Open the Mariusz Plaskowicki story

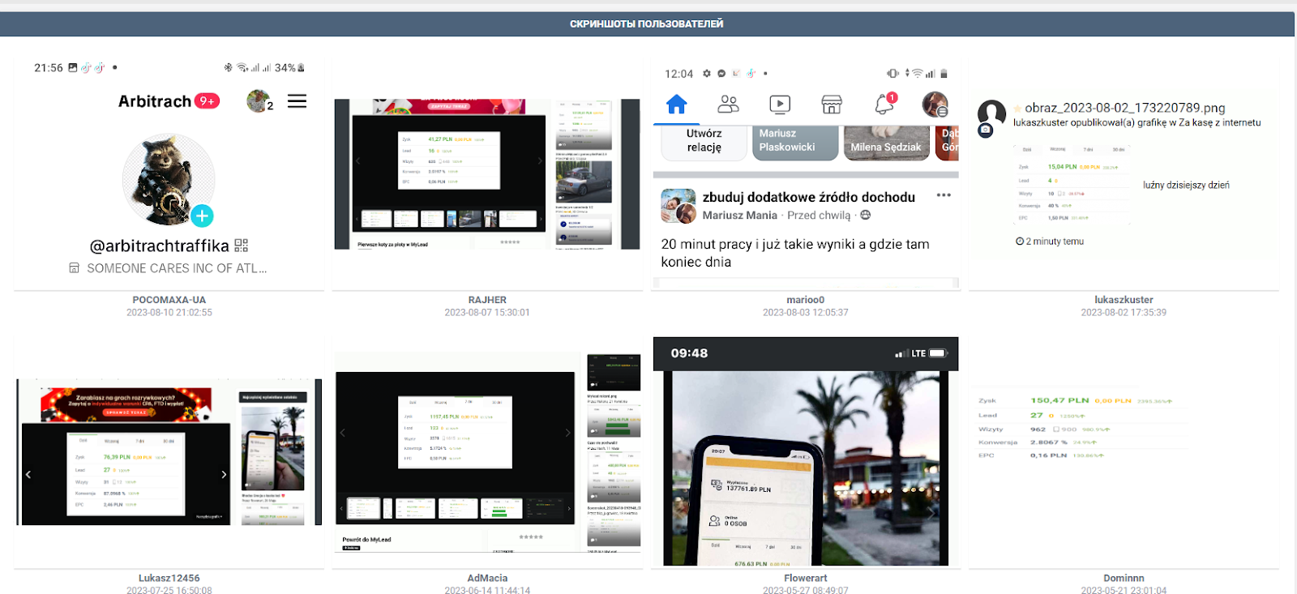(794, 142)
